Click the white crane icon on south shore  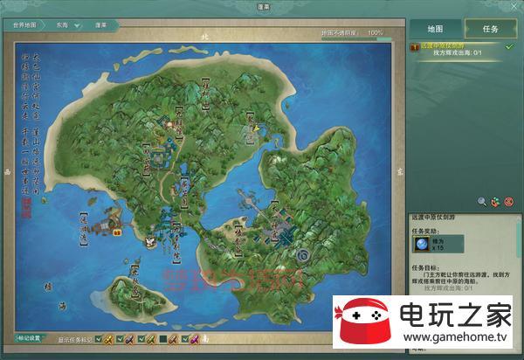[x=151, y=242]
